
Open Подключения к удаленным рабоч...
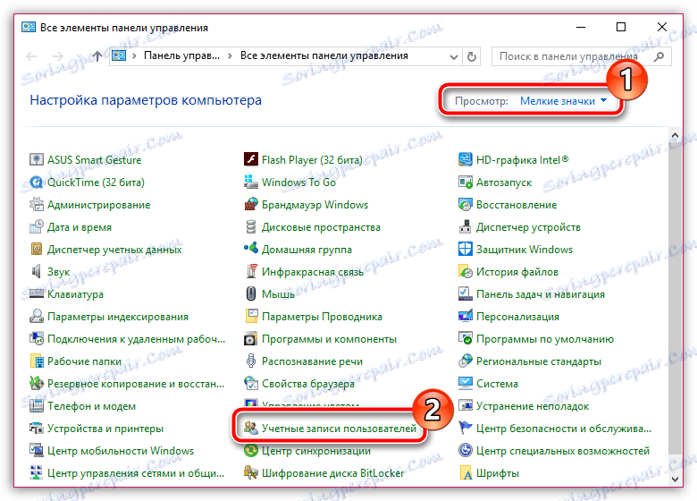point(127,339)
